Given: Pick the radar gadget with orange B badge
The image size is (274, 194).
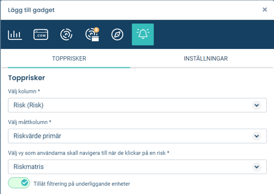Looking at the screenshot, I should tap(92, 35).
